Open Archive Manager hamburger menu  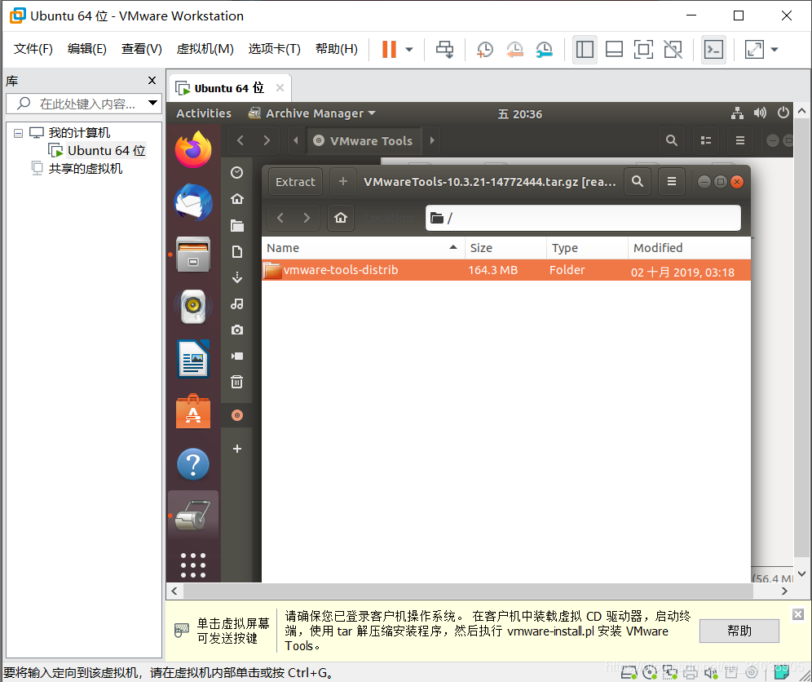(672, 181)
